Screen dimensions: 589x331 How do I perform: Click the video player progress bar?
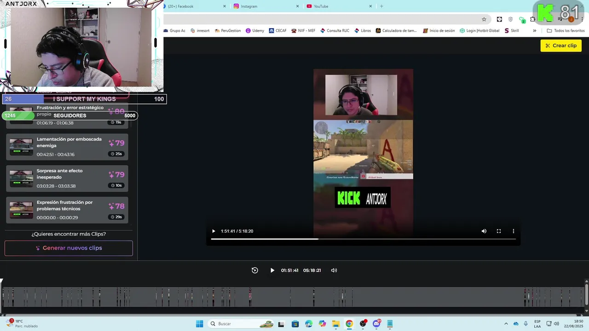(x=363, y=239)
